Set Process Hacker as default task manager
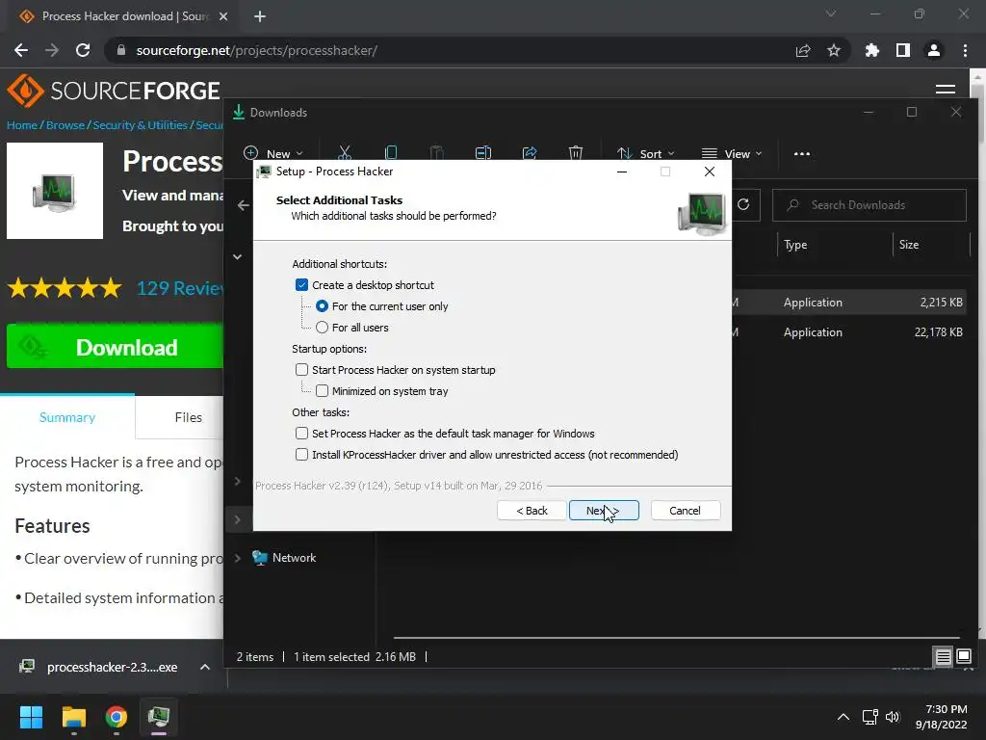The image size is (986, 740). point(301,433)
